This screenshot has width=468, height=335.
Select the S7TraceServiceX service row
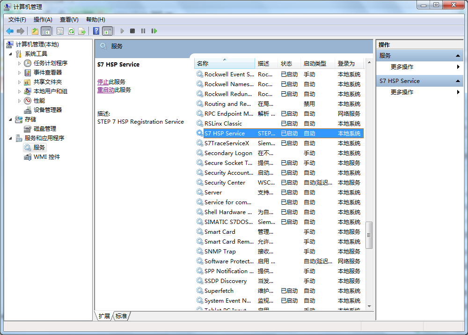279,143
